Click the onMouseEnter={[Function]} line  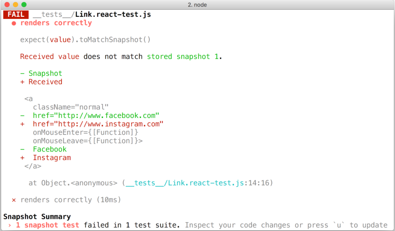tap(85, 133)
